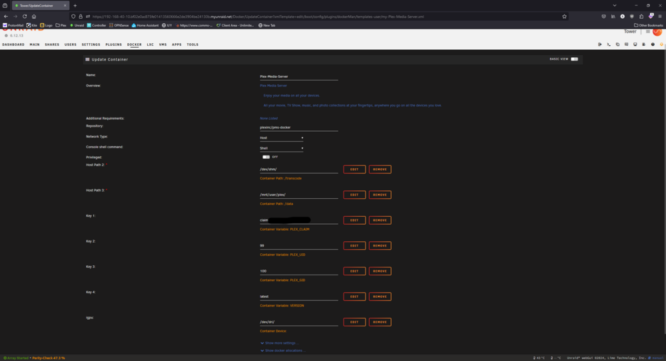Open the Plugins menu item

(x=113, y=45)
